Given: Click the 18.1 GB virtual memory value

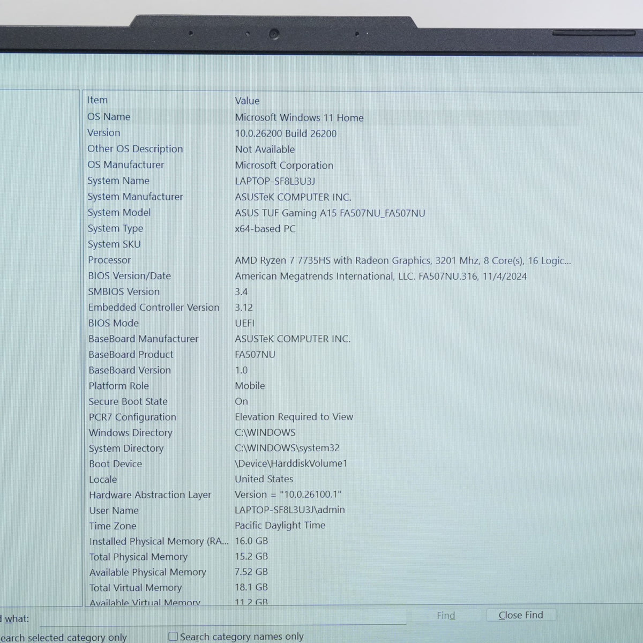Looking at the screenshot, I should (x=251, y=588).
